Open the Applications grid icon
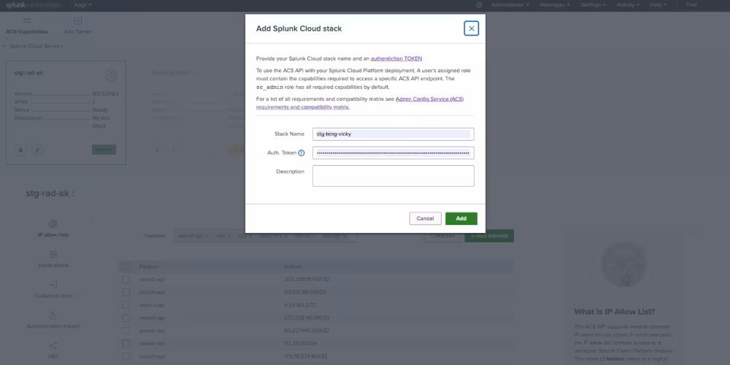This screenshot has height=365, width=730. pos(53,254)
